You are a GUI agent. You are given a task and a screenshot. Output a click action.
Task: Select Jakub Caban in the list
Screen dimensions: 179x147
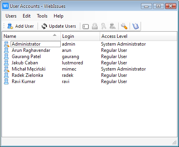point(25,63)
